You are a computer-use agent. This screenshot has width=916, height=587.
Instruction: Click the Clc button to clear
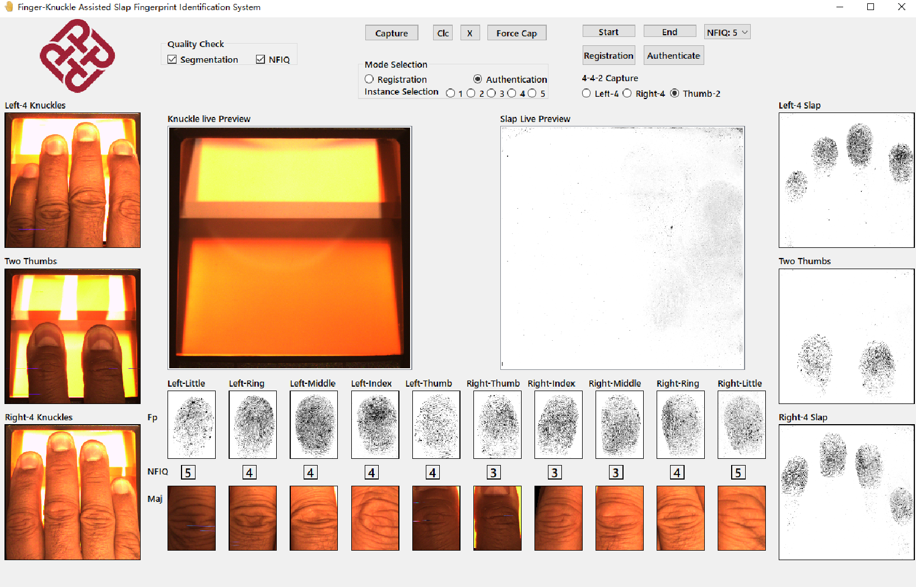443,32
